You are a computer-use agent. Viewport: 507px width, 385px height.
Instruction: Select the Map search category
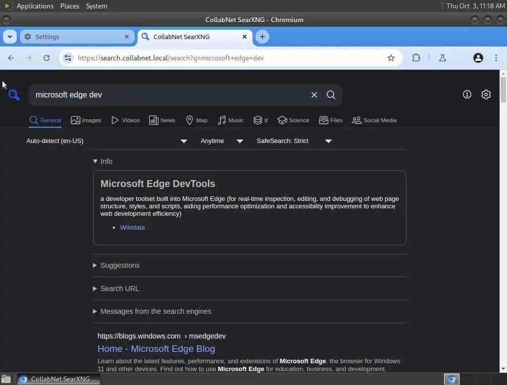pyautogui.click(x=197, y=120)
